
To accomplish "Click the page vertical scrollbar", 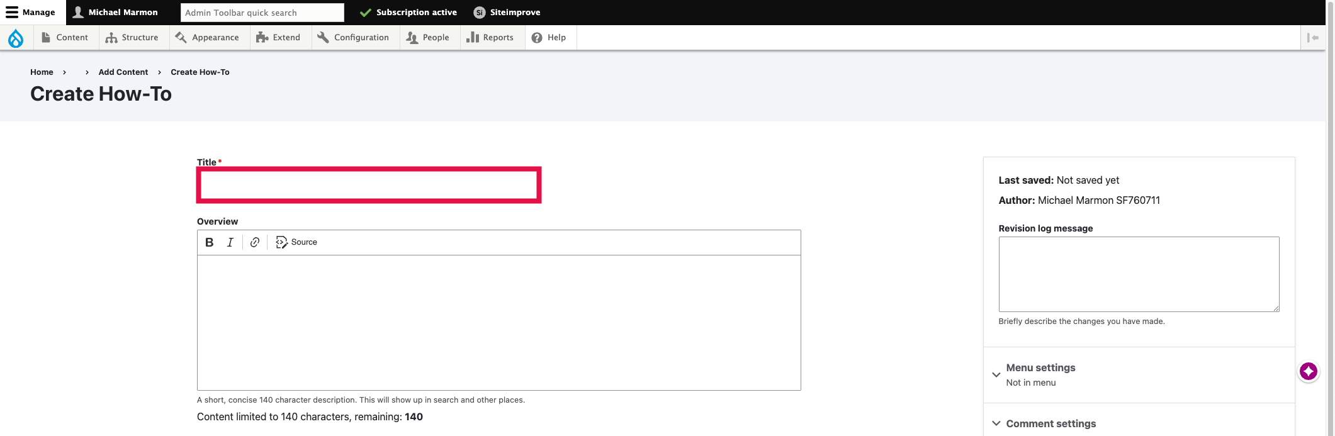I will 1330,218.
